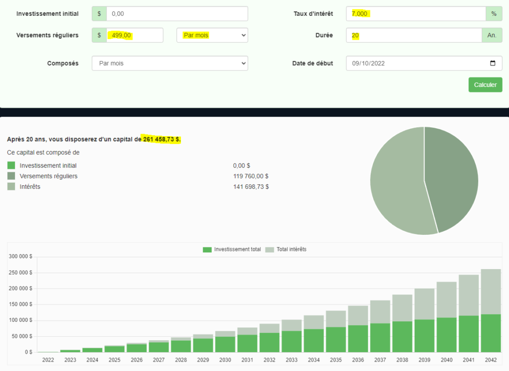Click the Versements réguliers legend square
Image resolution: width=509 pixels, height=371 pixels.
[x=10, y=176]
